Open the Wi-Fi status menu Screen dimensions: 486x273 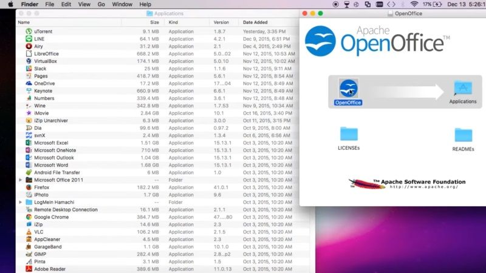414,4
